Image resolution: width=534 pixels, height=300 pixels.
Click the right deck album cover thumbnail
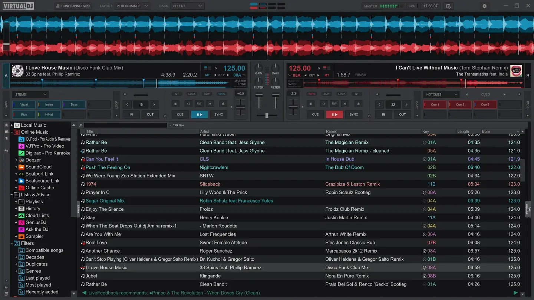516,71
